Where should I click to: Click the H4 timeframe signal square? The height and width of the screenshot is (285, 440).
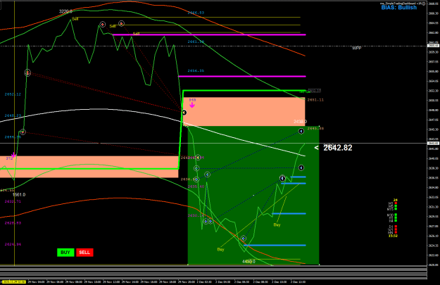pyautogui.click(x=396, y=220)
